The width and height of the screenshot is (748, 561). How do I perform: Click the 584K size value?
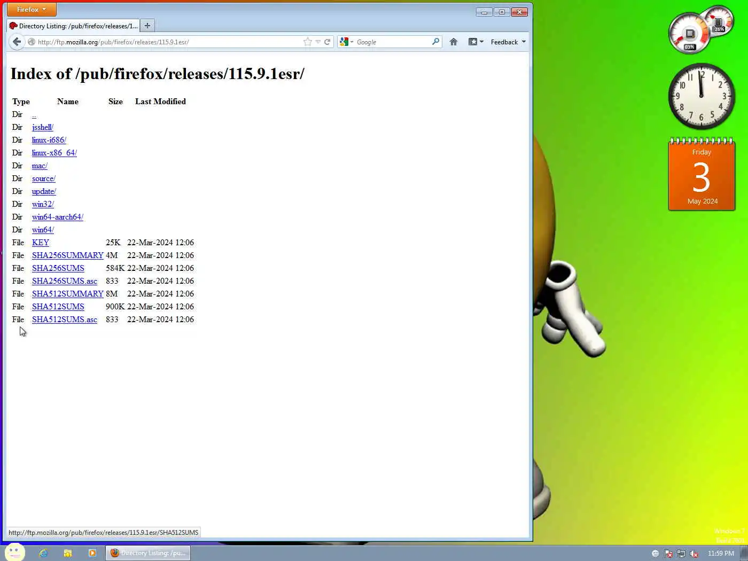click(x=115, y=268)
